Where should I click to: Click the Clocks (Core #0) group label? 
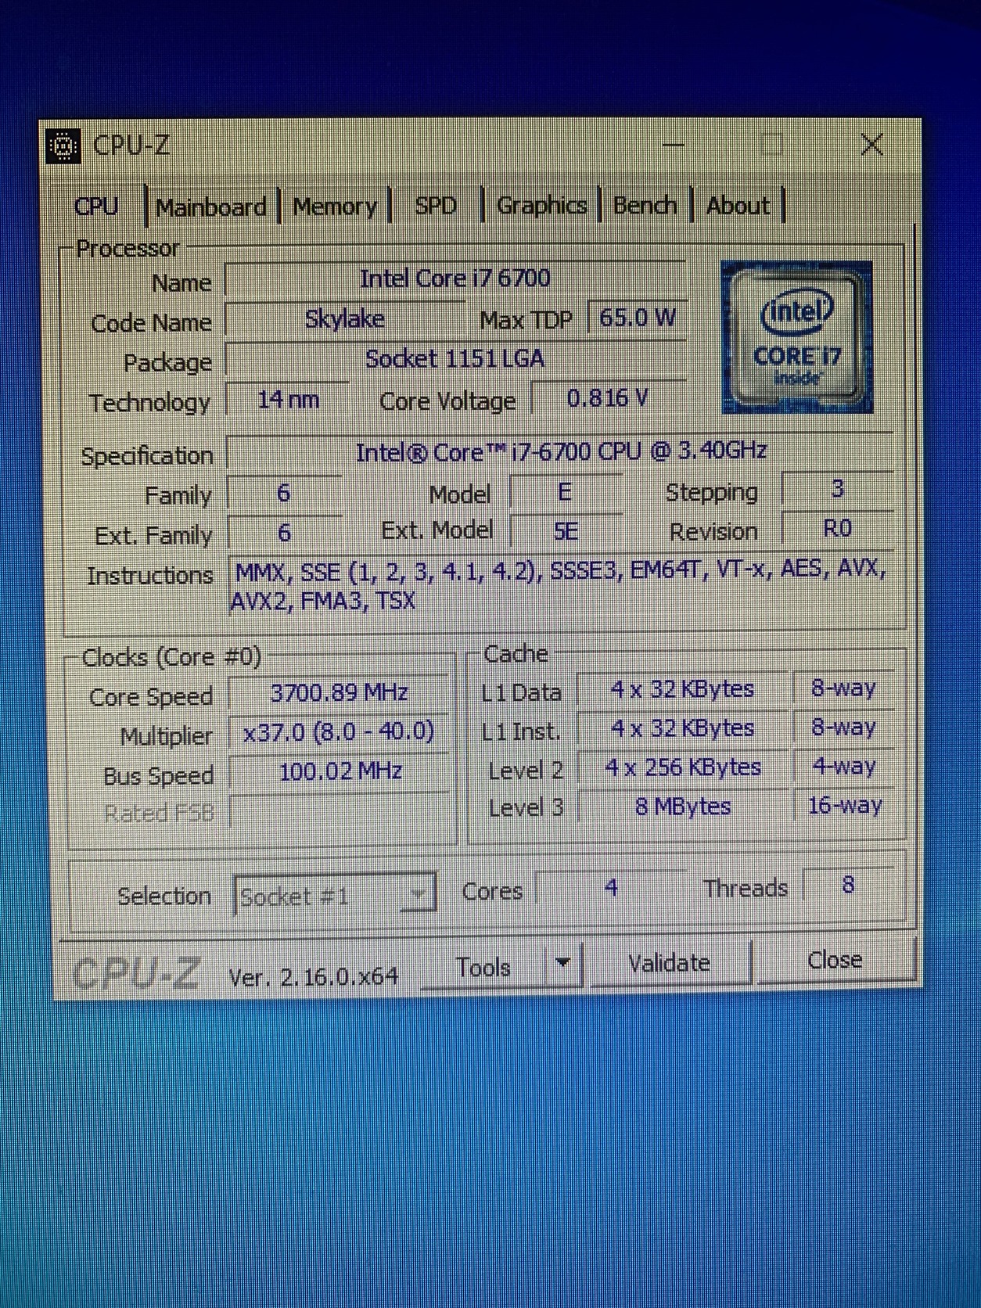(171, 657)
